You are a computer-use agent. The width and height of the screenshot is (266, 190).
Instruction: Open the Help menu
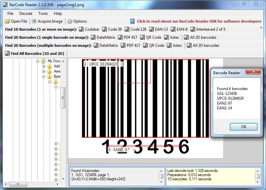tap(58, 14)
